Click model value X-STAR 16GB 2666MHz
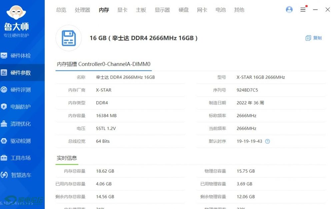333x209 pixels. click(261, 77)
